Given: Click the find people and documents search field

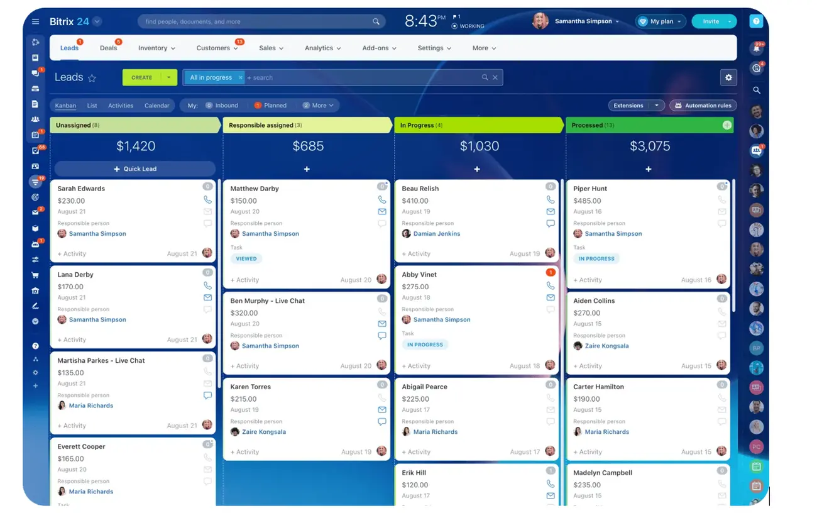Looking at the screenshot, I should [x=258, y=21].
